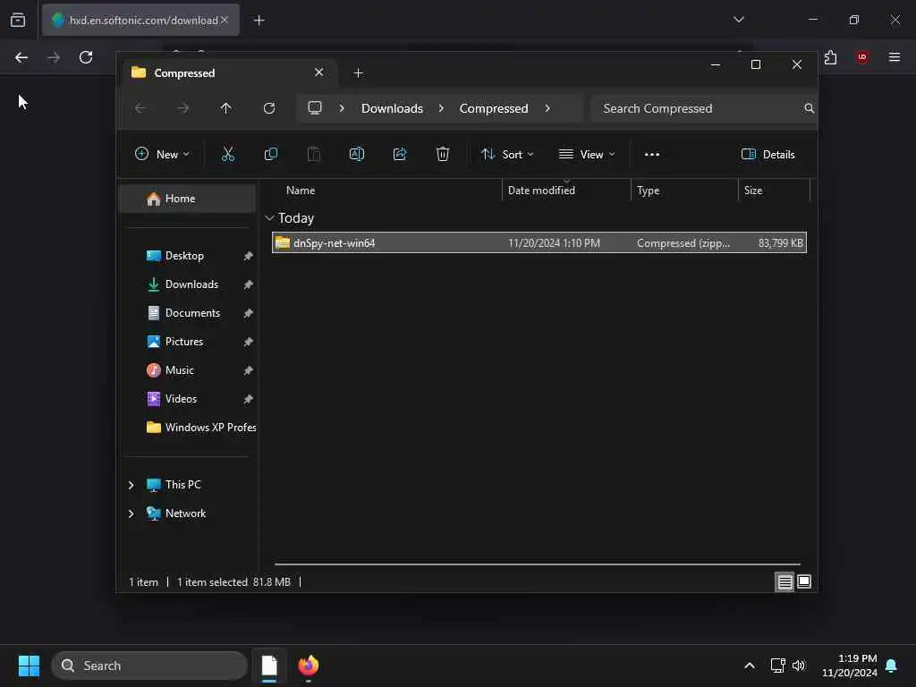Click the uBlock Origin icon in browser
Image resolution: width=916 pixels, height=687 pixels.
click(862, 57)
